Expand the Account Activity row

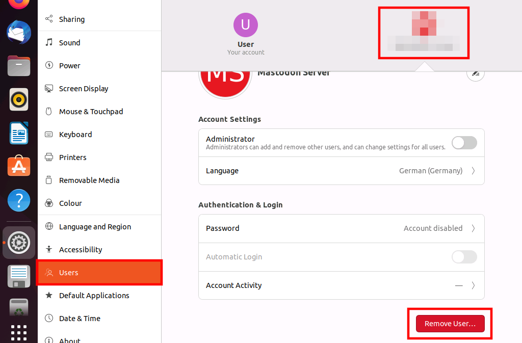tap(341, 285)
